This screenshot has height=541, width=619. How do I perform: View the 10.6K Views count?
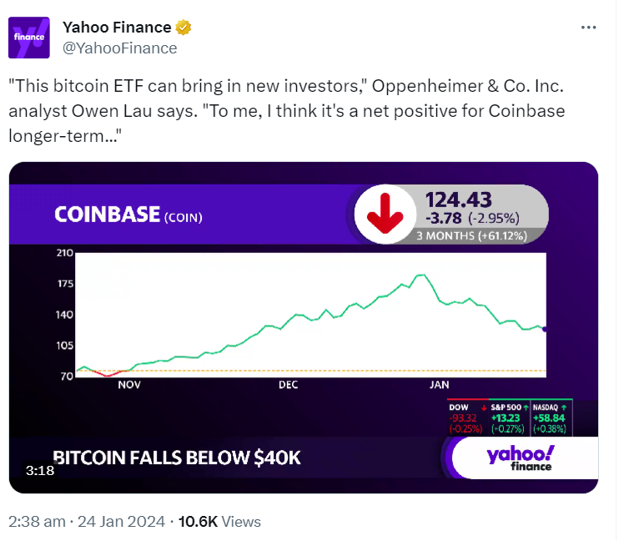tap(219, 522)
